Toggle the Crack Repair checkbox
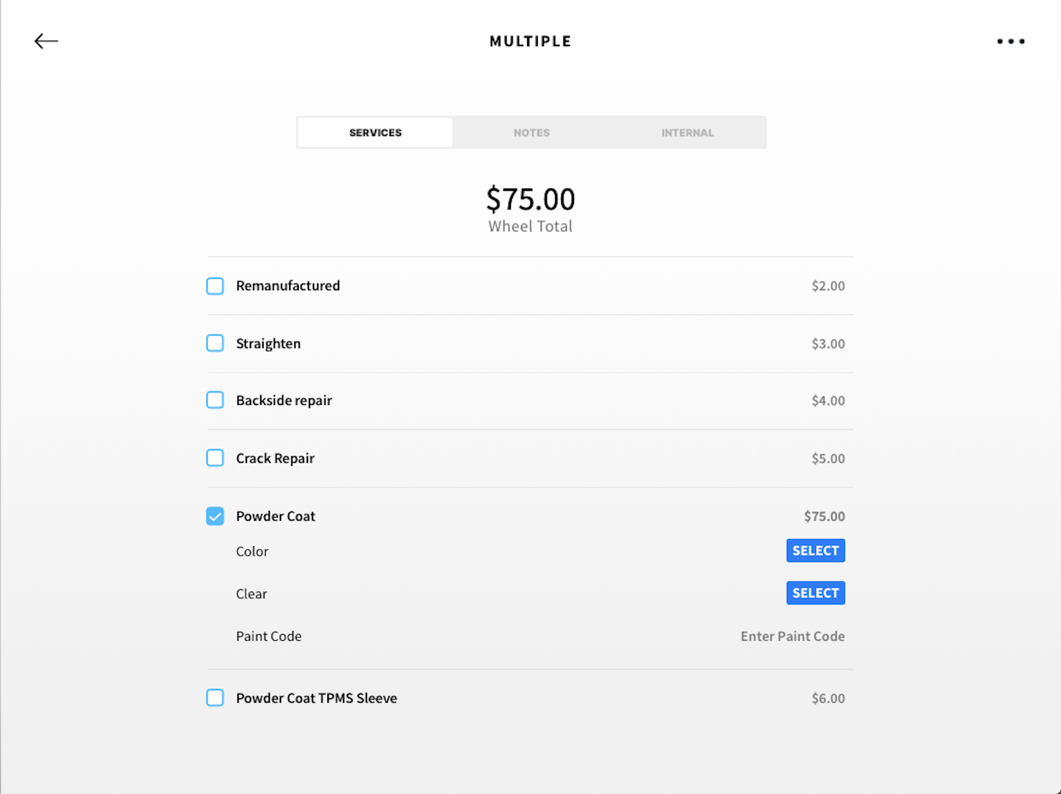The width and height of the screenshot is (1061, 794). pos(215,458)
